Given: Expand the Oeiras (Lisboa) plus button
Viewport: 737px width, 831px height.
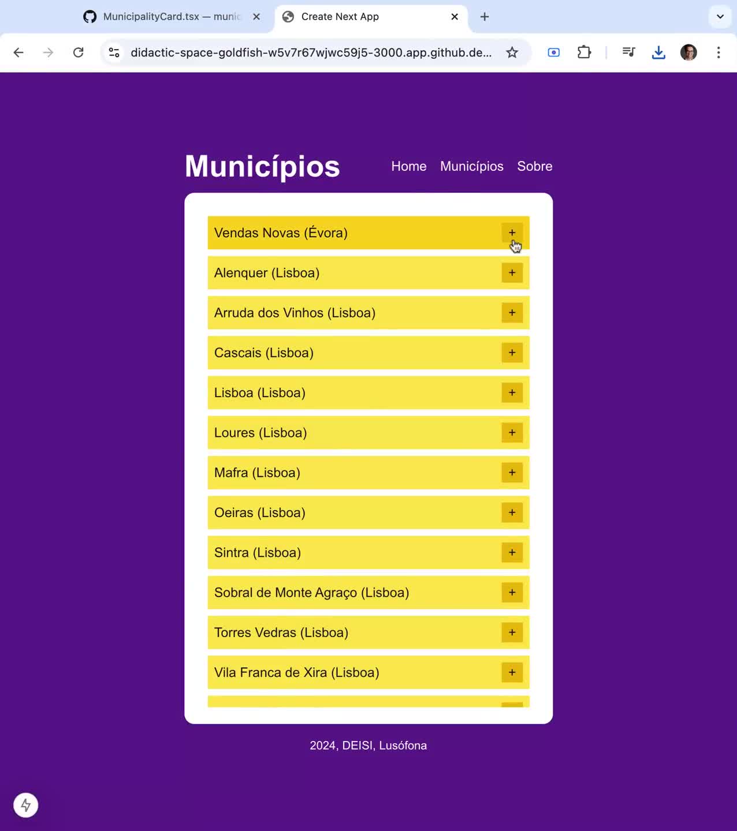Looking at the screenshot, I should pyautogui.click(x=512, y=512).
